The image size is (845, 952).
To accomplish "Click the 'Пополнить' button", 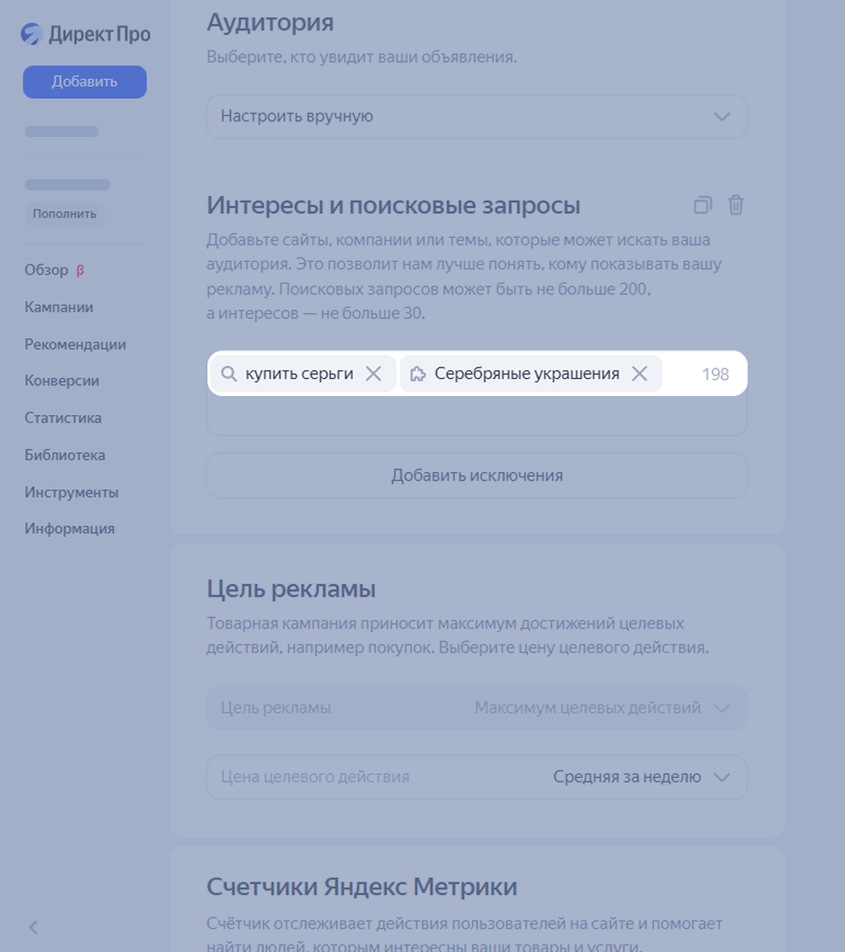I will (x=65, y=213).
